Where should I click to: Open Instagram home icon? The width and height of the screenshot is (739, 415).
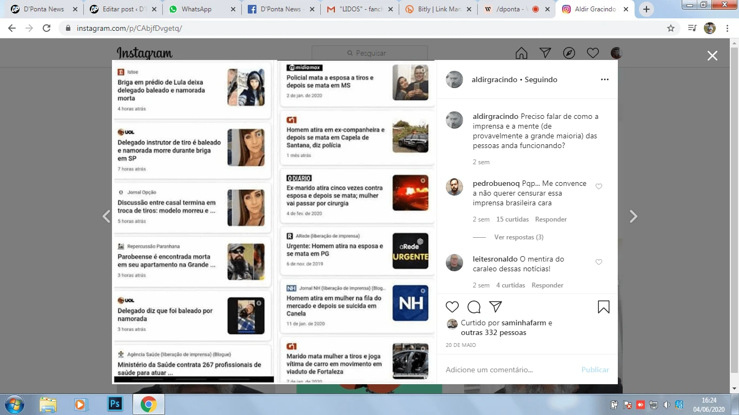point(522,53)
